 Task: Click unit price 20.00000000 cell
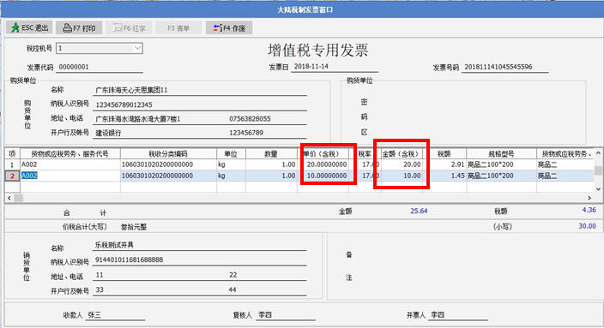coord(323,164)
